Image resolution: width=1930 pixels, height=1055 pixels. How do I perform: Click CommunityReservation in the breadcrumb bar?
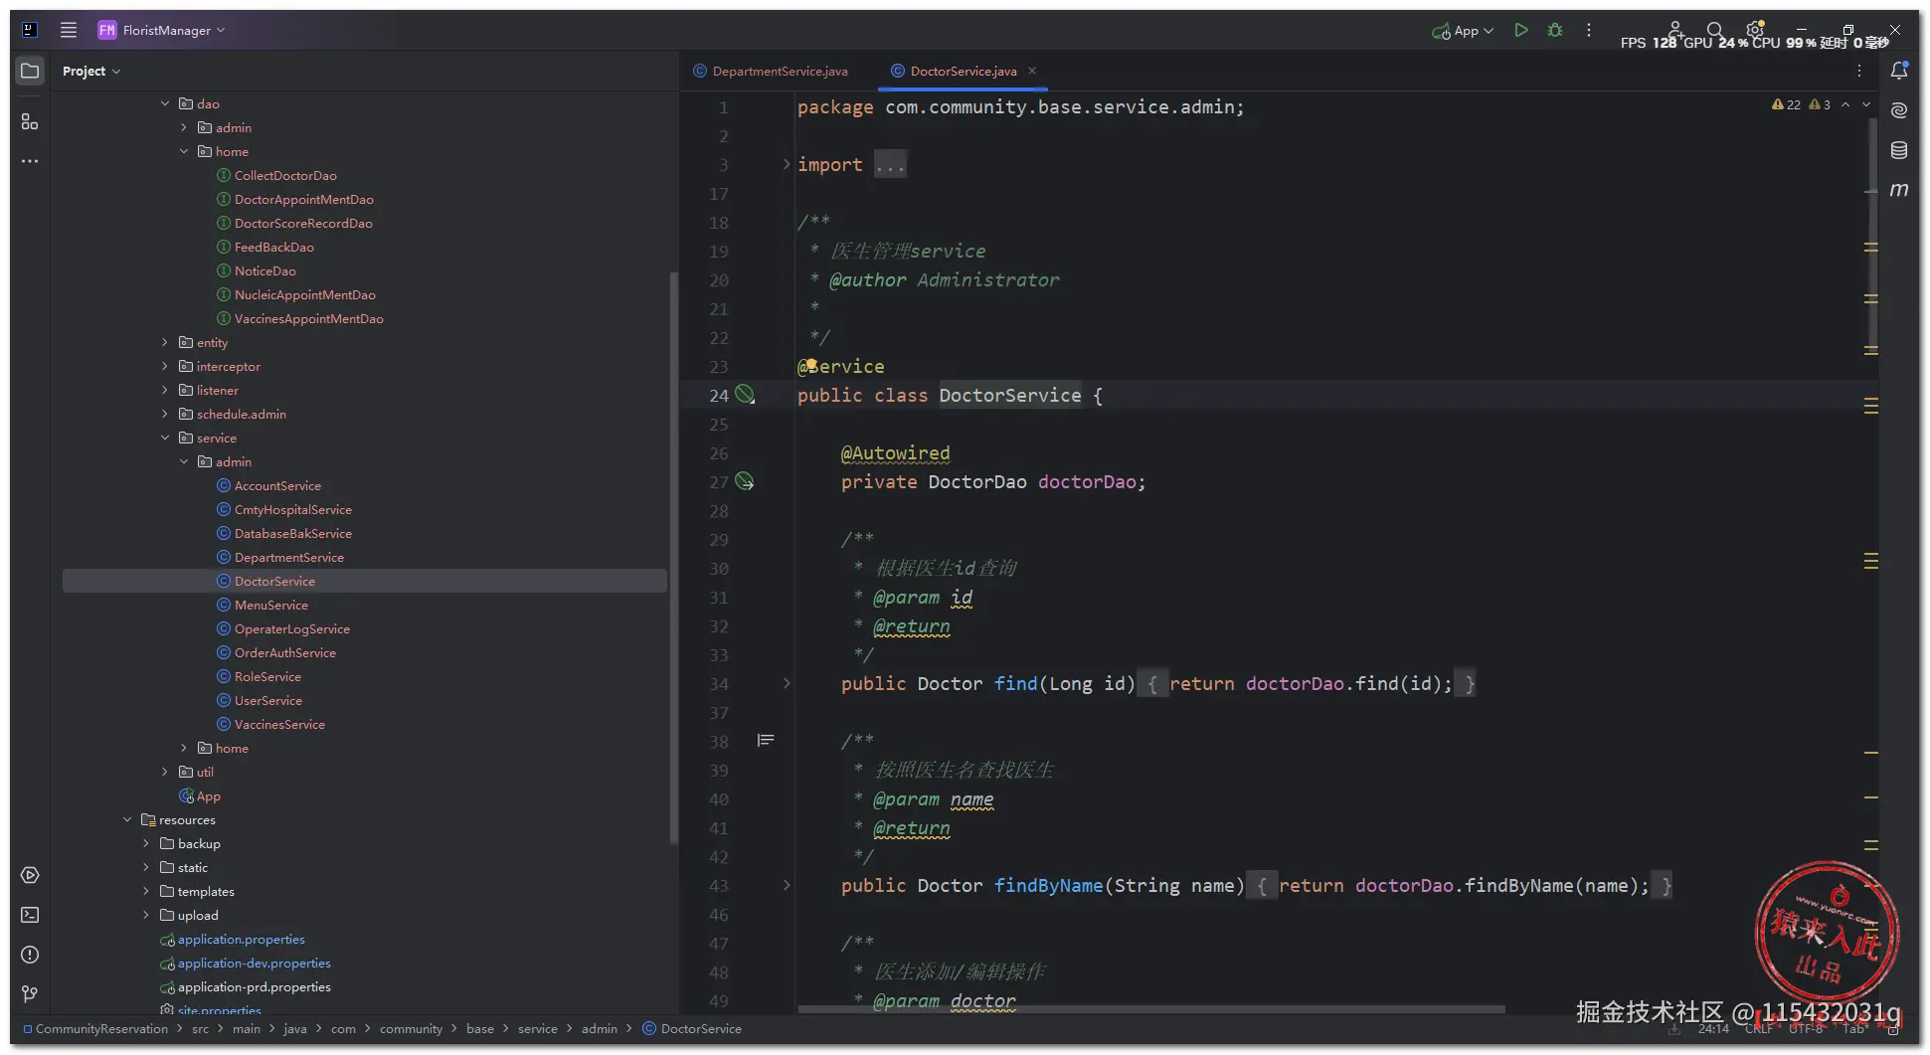[101, 1028]
